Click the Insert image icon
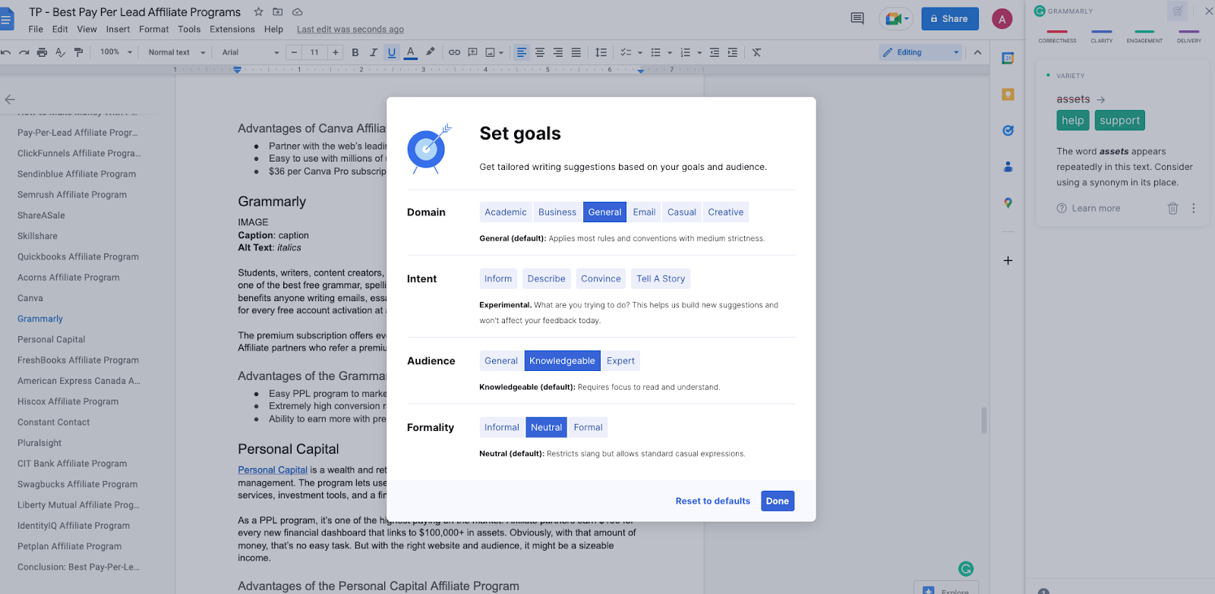Viewport: 1215px width, 594px height. 491,52
